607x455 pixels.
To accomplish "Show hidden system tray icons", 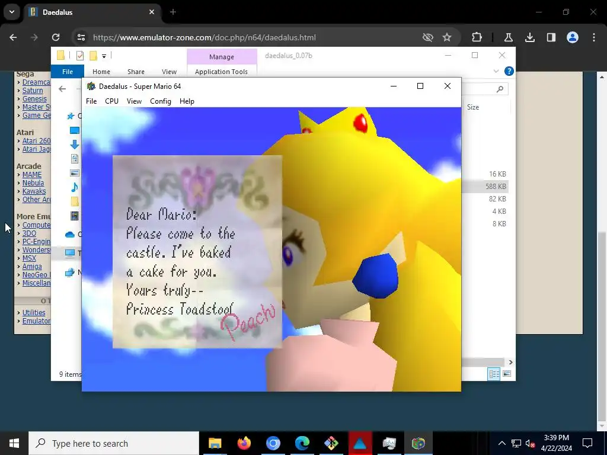I will pos(501,443).
